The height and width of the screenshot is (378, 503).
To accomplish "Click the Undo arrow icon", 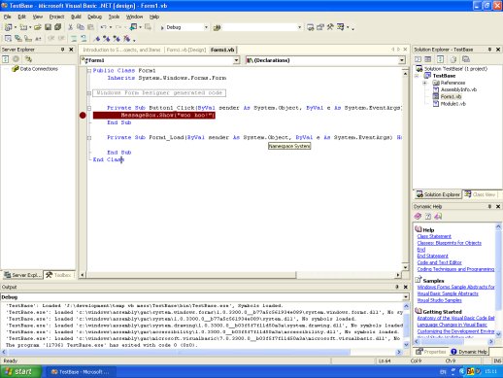I will [103, 27].
